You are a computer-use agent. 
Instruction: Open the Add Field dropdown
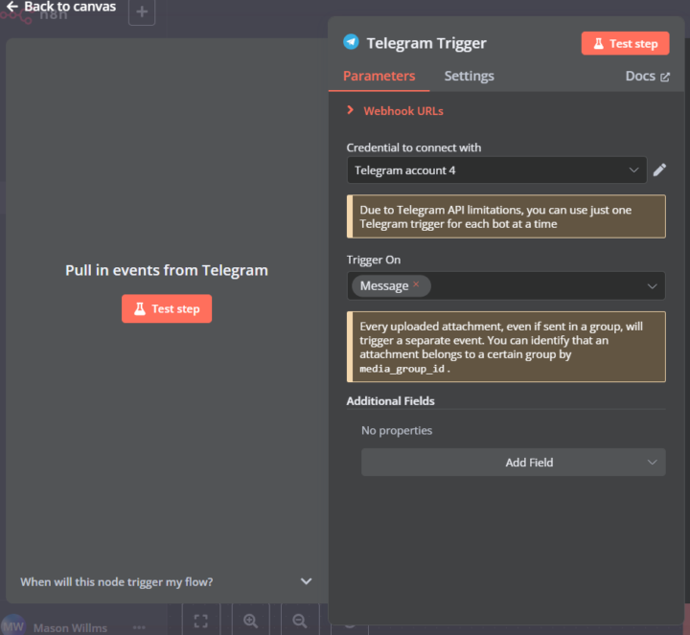pos(513,463)
